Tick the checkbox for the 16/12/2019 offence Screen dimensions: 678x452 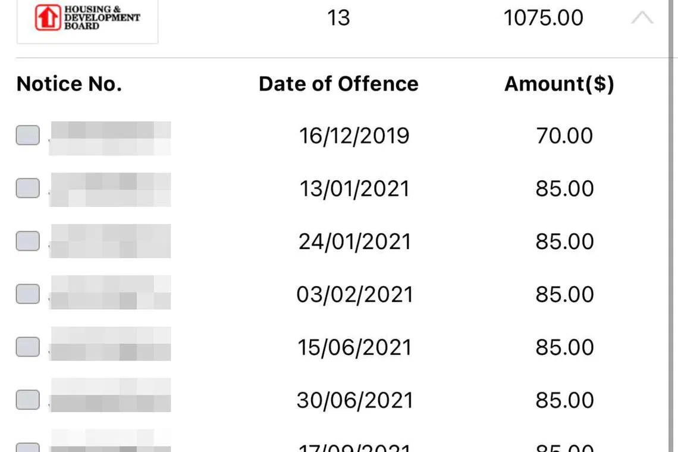(27, 136)
